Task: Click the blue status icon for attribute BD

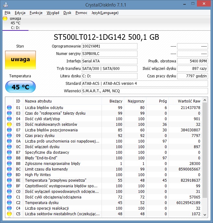Action: point(9,175)
